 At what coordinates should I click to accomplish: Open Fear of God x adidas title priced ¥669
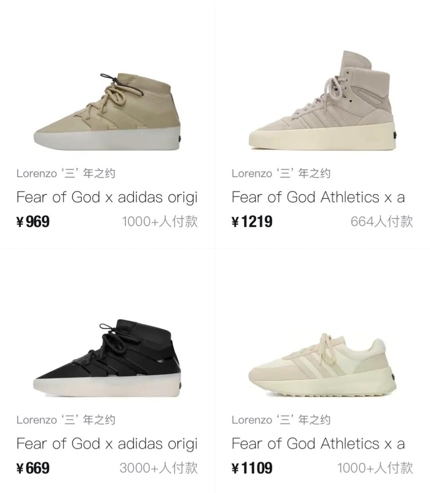[x=107, y=443]
